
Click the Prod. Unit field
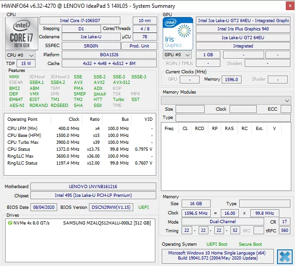point(139,46)
